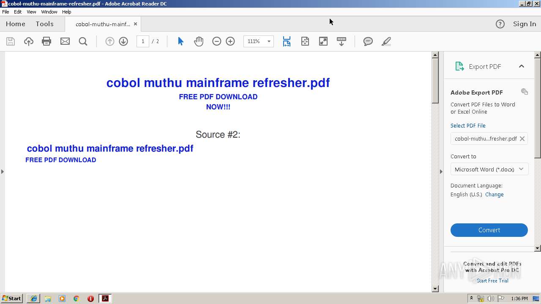Click the Select PDF File link
541x304 pixels.
pos(468,126)
